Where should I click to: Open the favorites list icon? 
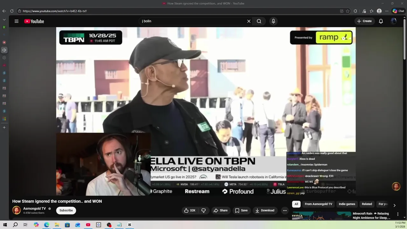coord(371,11)
